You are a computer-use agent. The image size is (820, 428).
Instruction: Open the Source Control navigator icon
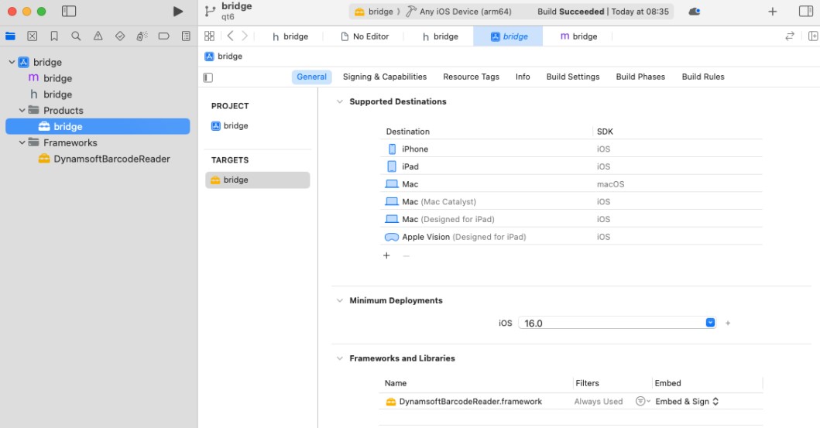32,36
